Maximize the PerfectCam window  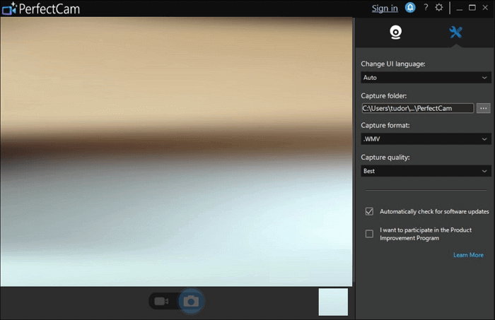472,8
